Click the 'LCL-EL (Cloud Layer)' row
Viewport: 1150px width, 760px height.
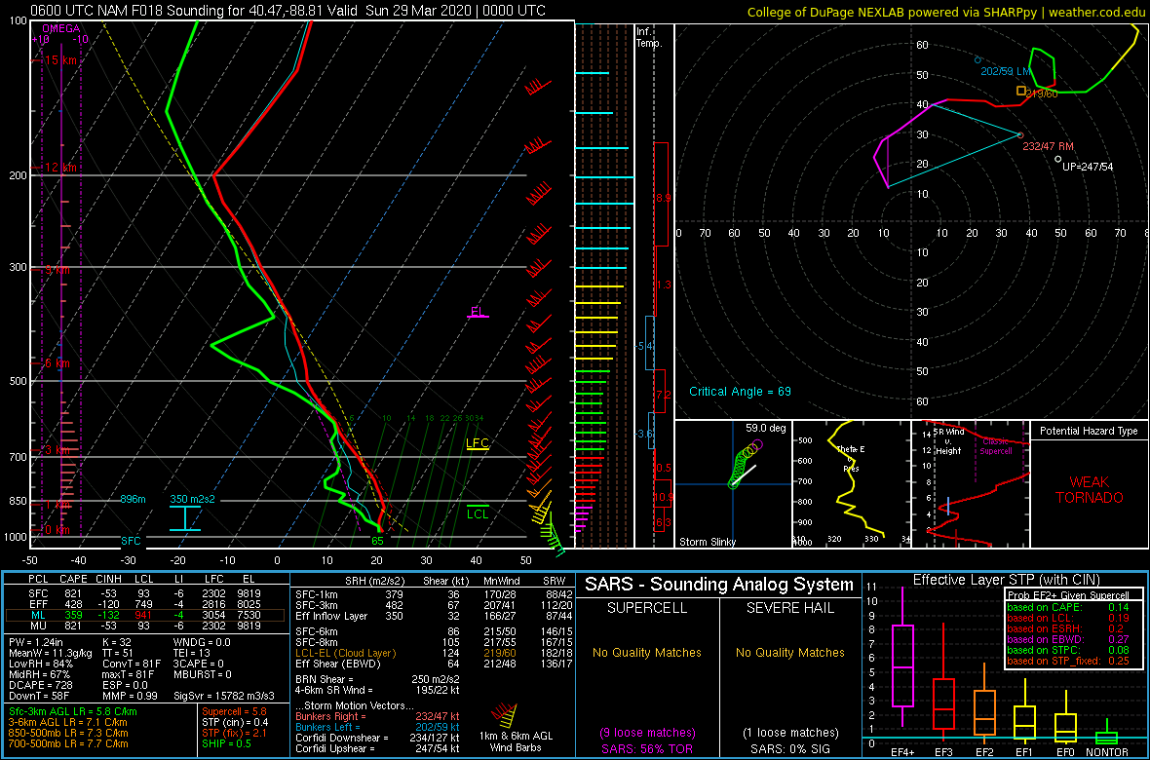click(434, 653)
